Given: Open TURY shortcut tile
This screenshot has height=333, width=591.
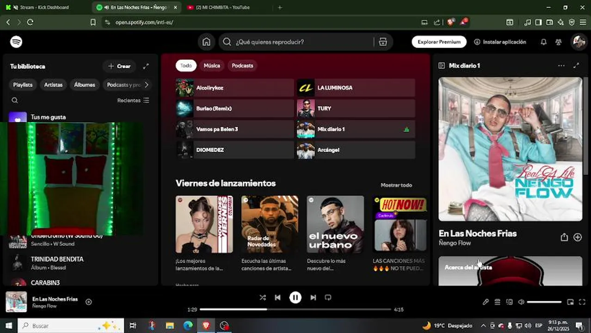Looking at the screenshot, I should [356, 109].
